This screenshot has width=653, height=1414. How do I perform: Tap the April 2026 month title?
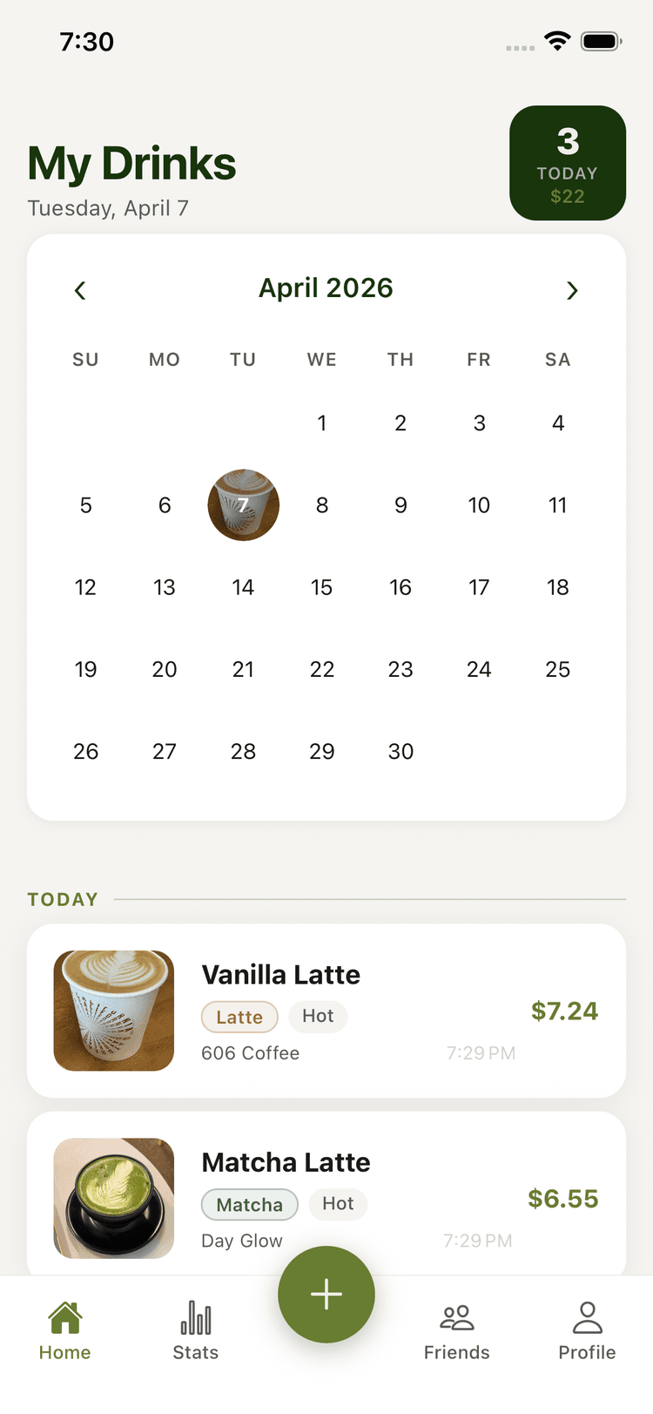(326, 288)
